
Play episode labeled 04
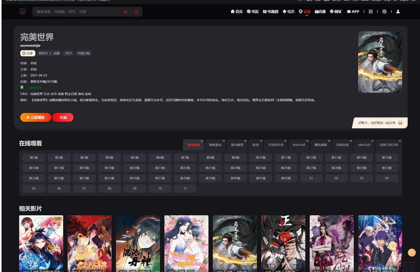pyautogui.click(x=387, y=178)
